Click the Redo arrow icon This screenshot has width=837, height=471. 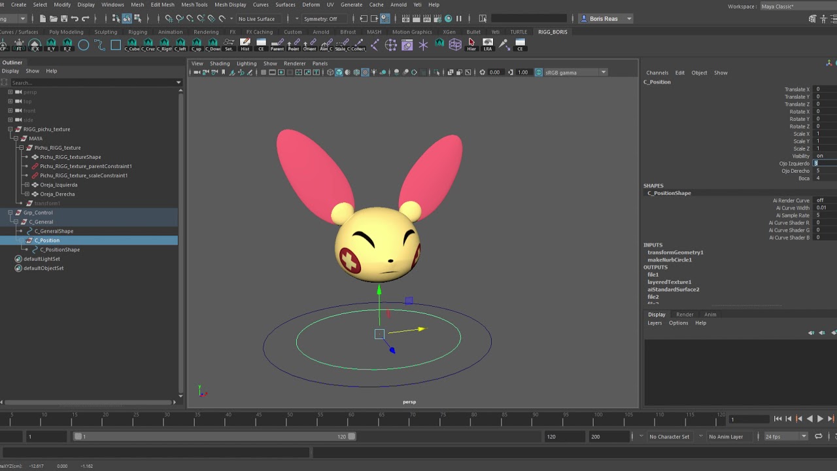85,18
